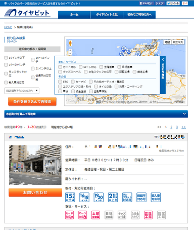The height and width of the screenshot is (230, 194).
Task: Zoom out the map with minus button
Action: pos(70,53)
